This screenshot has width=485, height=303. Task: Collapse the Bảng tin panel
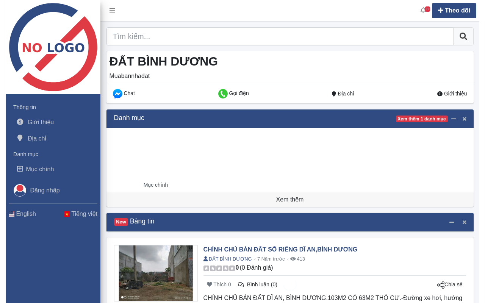(x=452, y=222)
